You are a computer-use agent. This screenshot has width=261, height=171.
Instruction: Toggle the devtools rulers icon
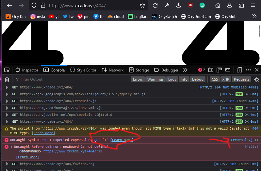coord(219,70)
